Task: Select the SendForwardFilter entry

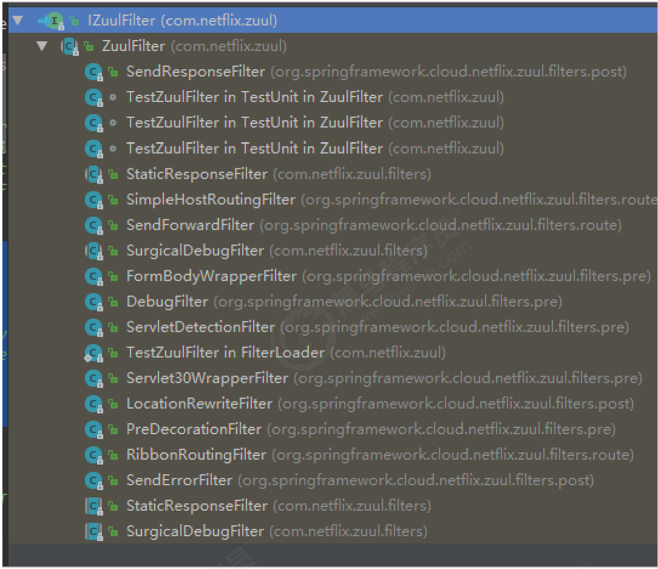Action: tap(190, 225)
